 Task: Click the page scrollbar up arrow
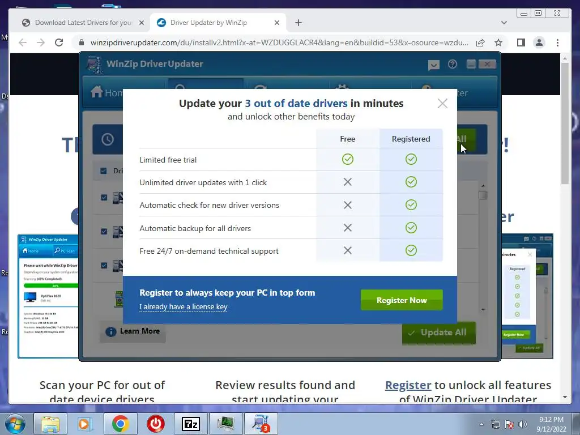[x=565, y=58]
